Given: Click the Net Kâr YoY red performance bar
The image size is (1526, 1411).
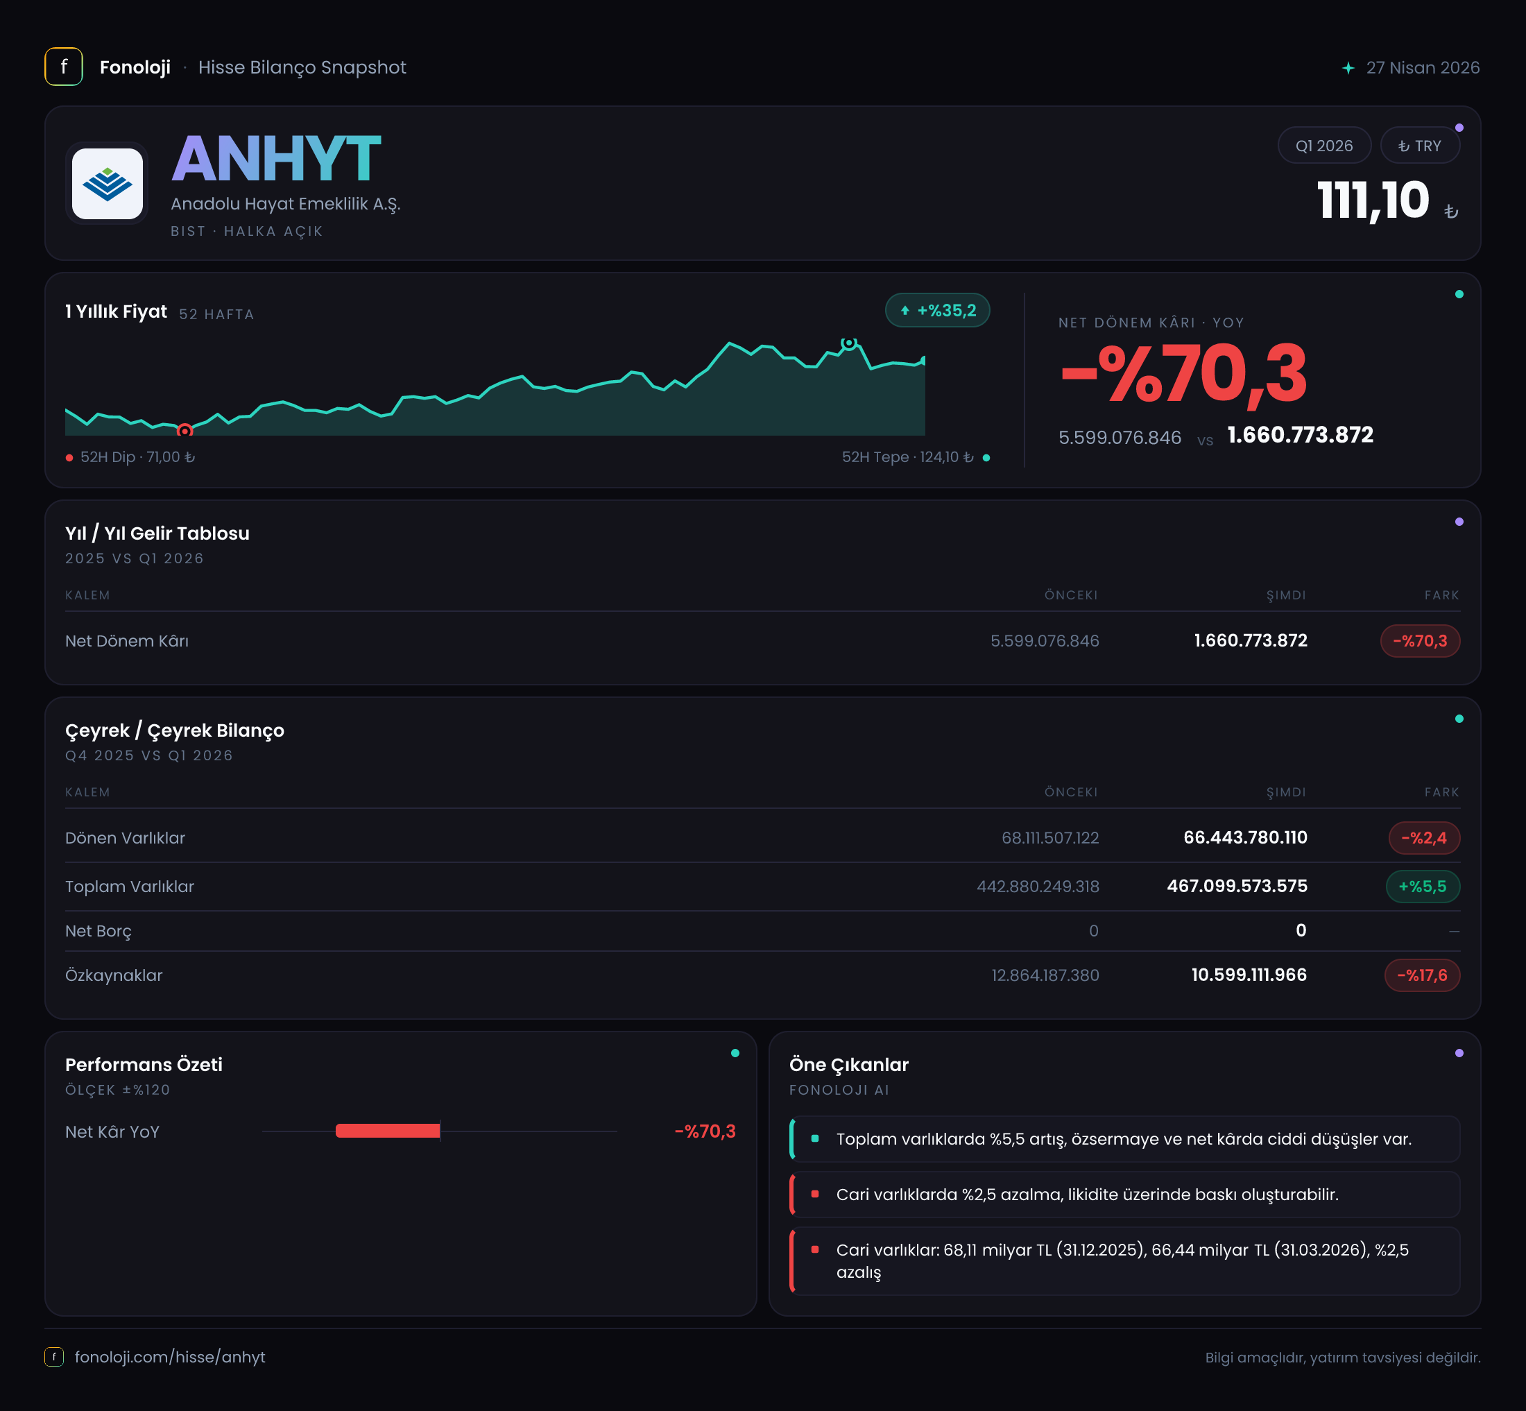Looking at the screenshot, I should tap(388, 1131).
